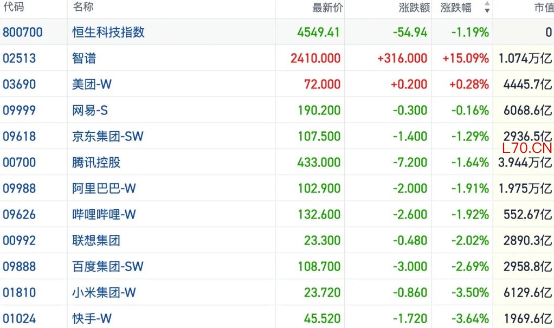Select code 03690
This screenshot has height=328, width=554.
click(19, 85)
